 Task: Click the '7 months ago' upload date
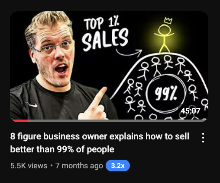[79, 166]
